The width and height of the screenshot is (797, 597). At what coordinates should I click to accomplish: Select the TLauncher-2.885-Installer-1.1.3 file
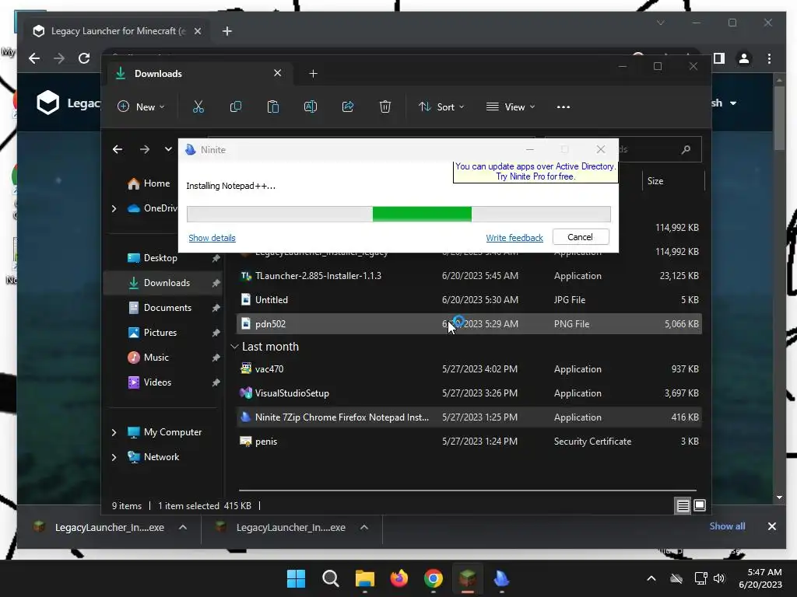[x=469, y=276]
